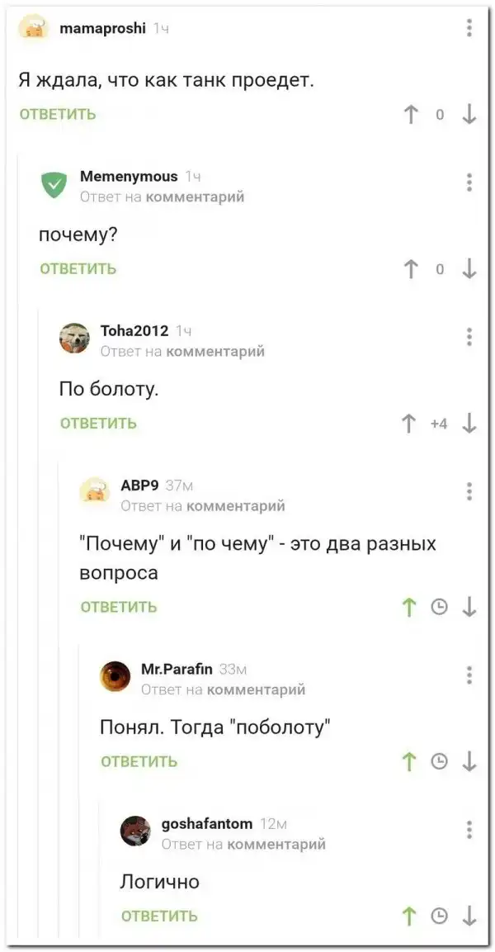
Task: Open kebab menu on goshafantom's comment
Action: 469,830
